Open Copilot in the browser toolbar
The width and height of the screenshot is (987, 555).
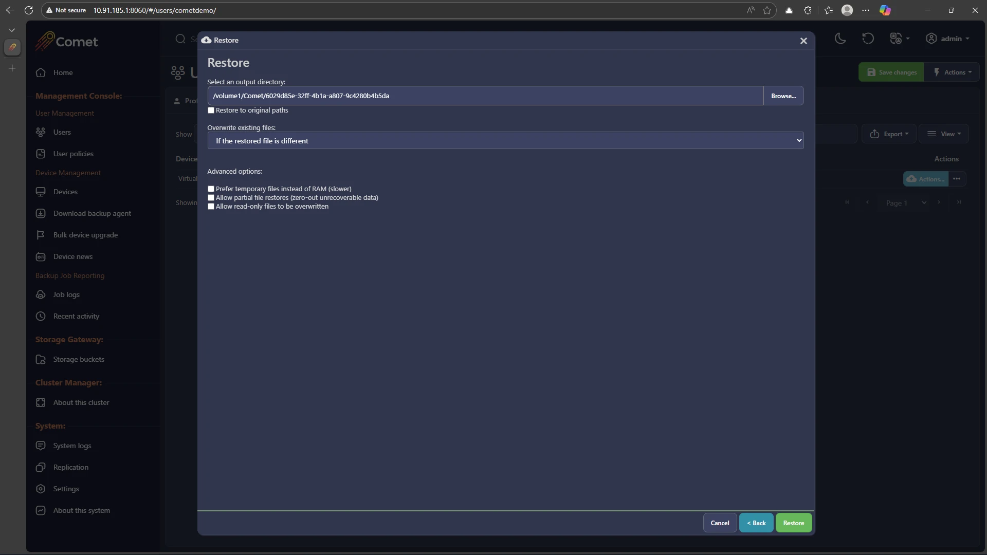click(885, 10)
